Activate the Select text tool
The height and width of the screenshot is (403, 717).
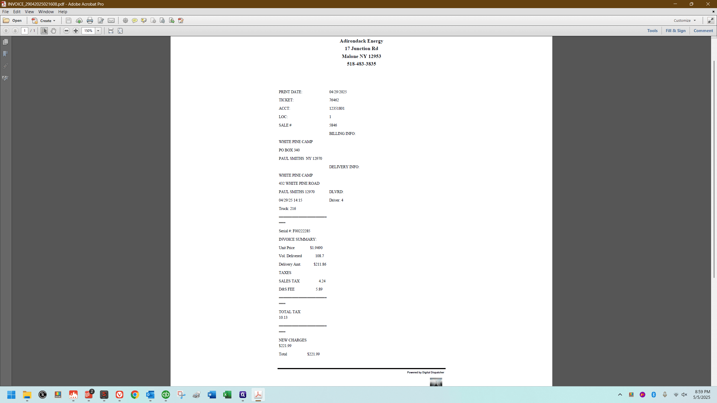tap(44, 31)
